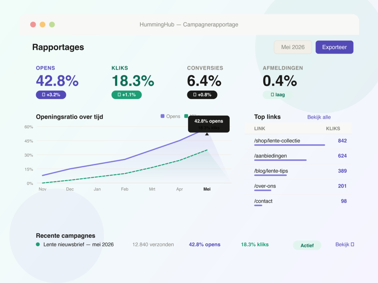This screenshot has height=283, width=378.
Task: Click the 42.8% opens chart tooltip
Action: [x=209, y=124]
